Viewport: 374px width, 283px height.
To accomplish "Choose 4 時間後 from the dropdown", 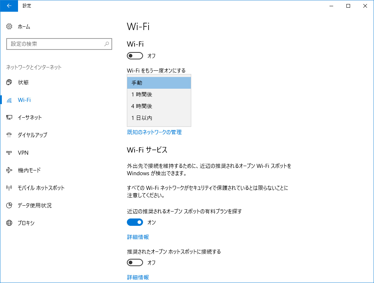I will 159,106.
